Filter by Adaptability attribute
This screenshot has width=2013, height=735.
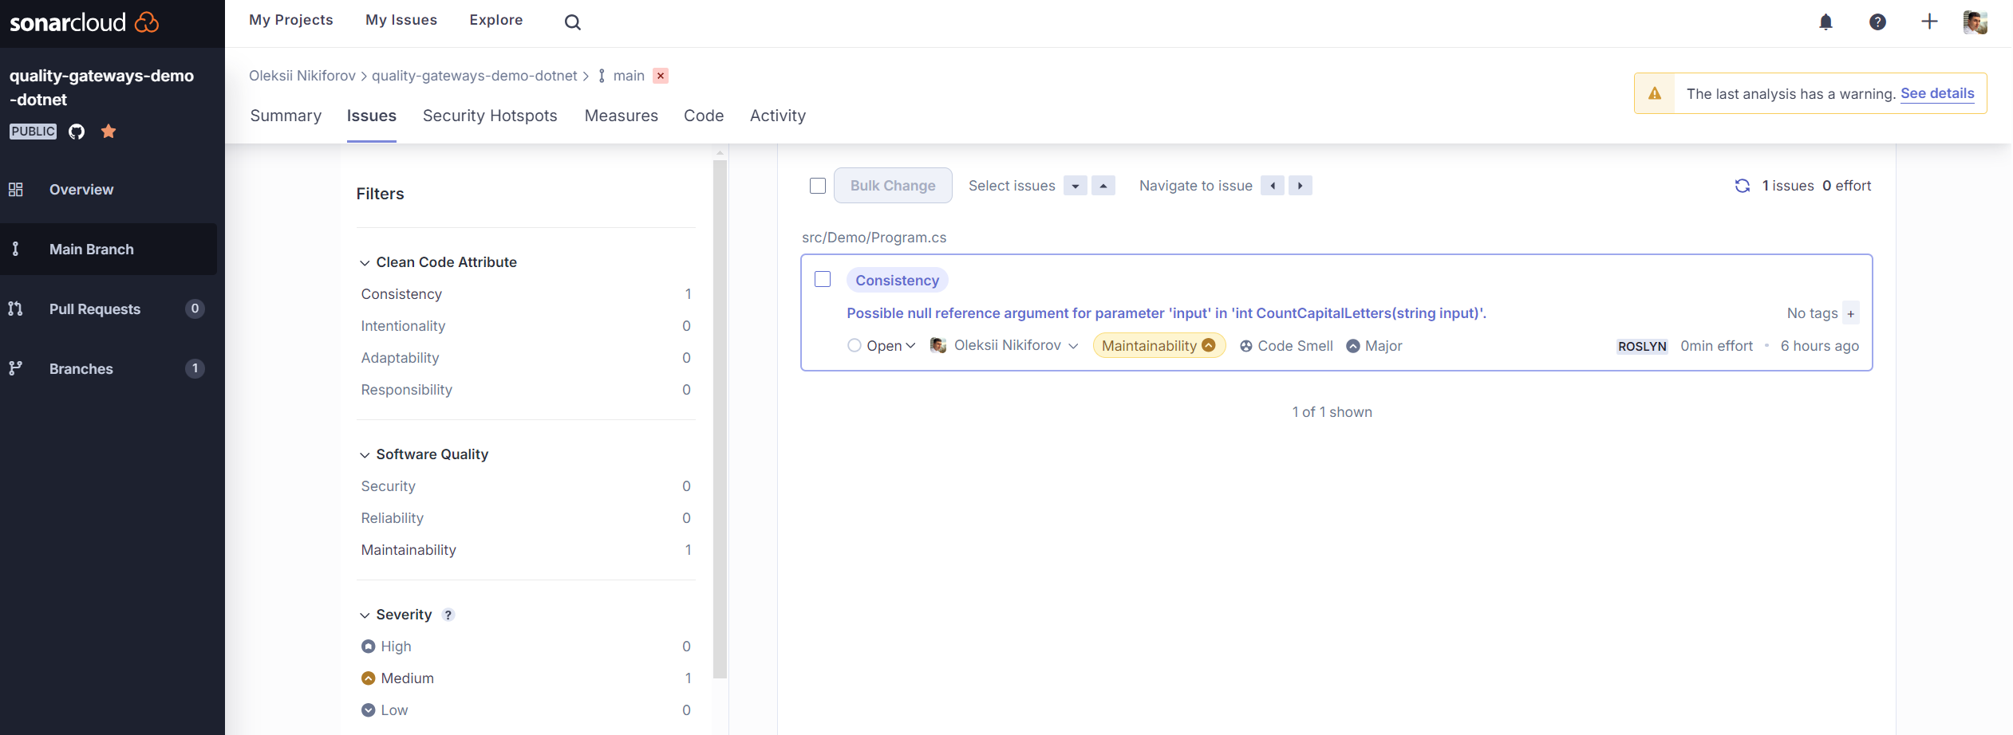click(x=526, y=358)
